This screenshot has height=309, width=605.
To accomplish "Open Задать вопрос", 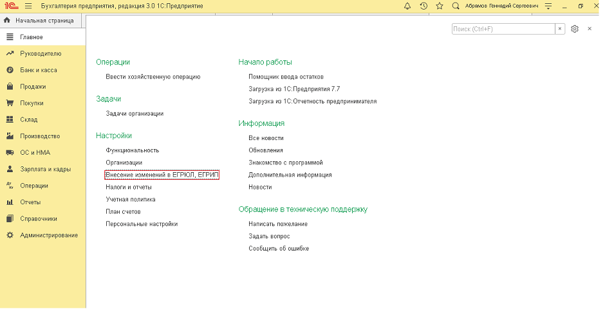I will coord(269,236).
